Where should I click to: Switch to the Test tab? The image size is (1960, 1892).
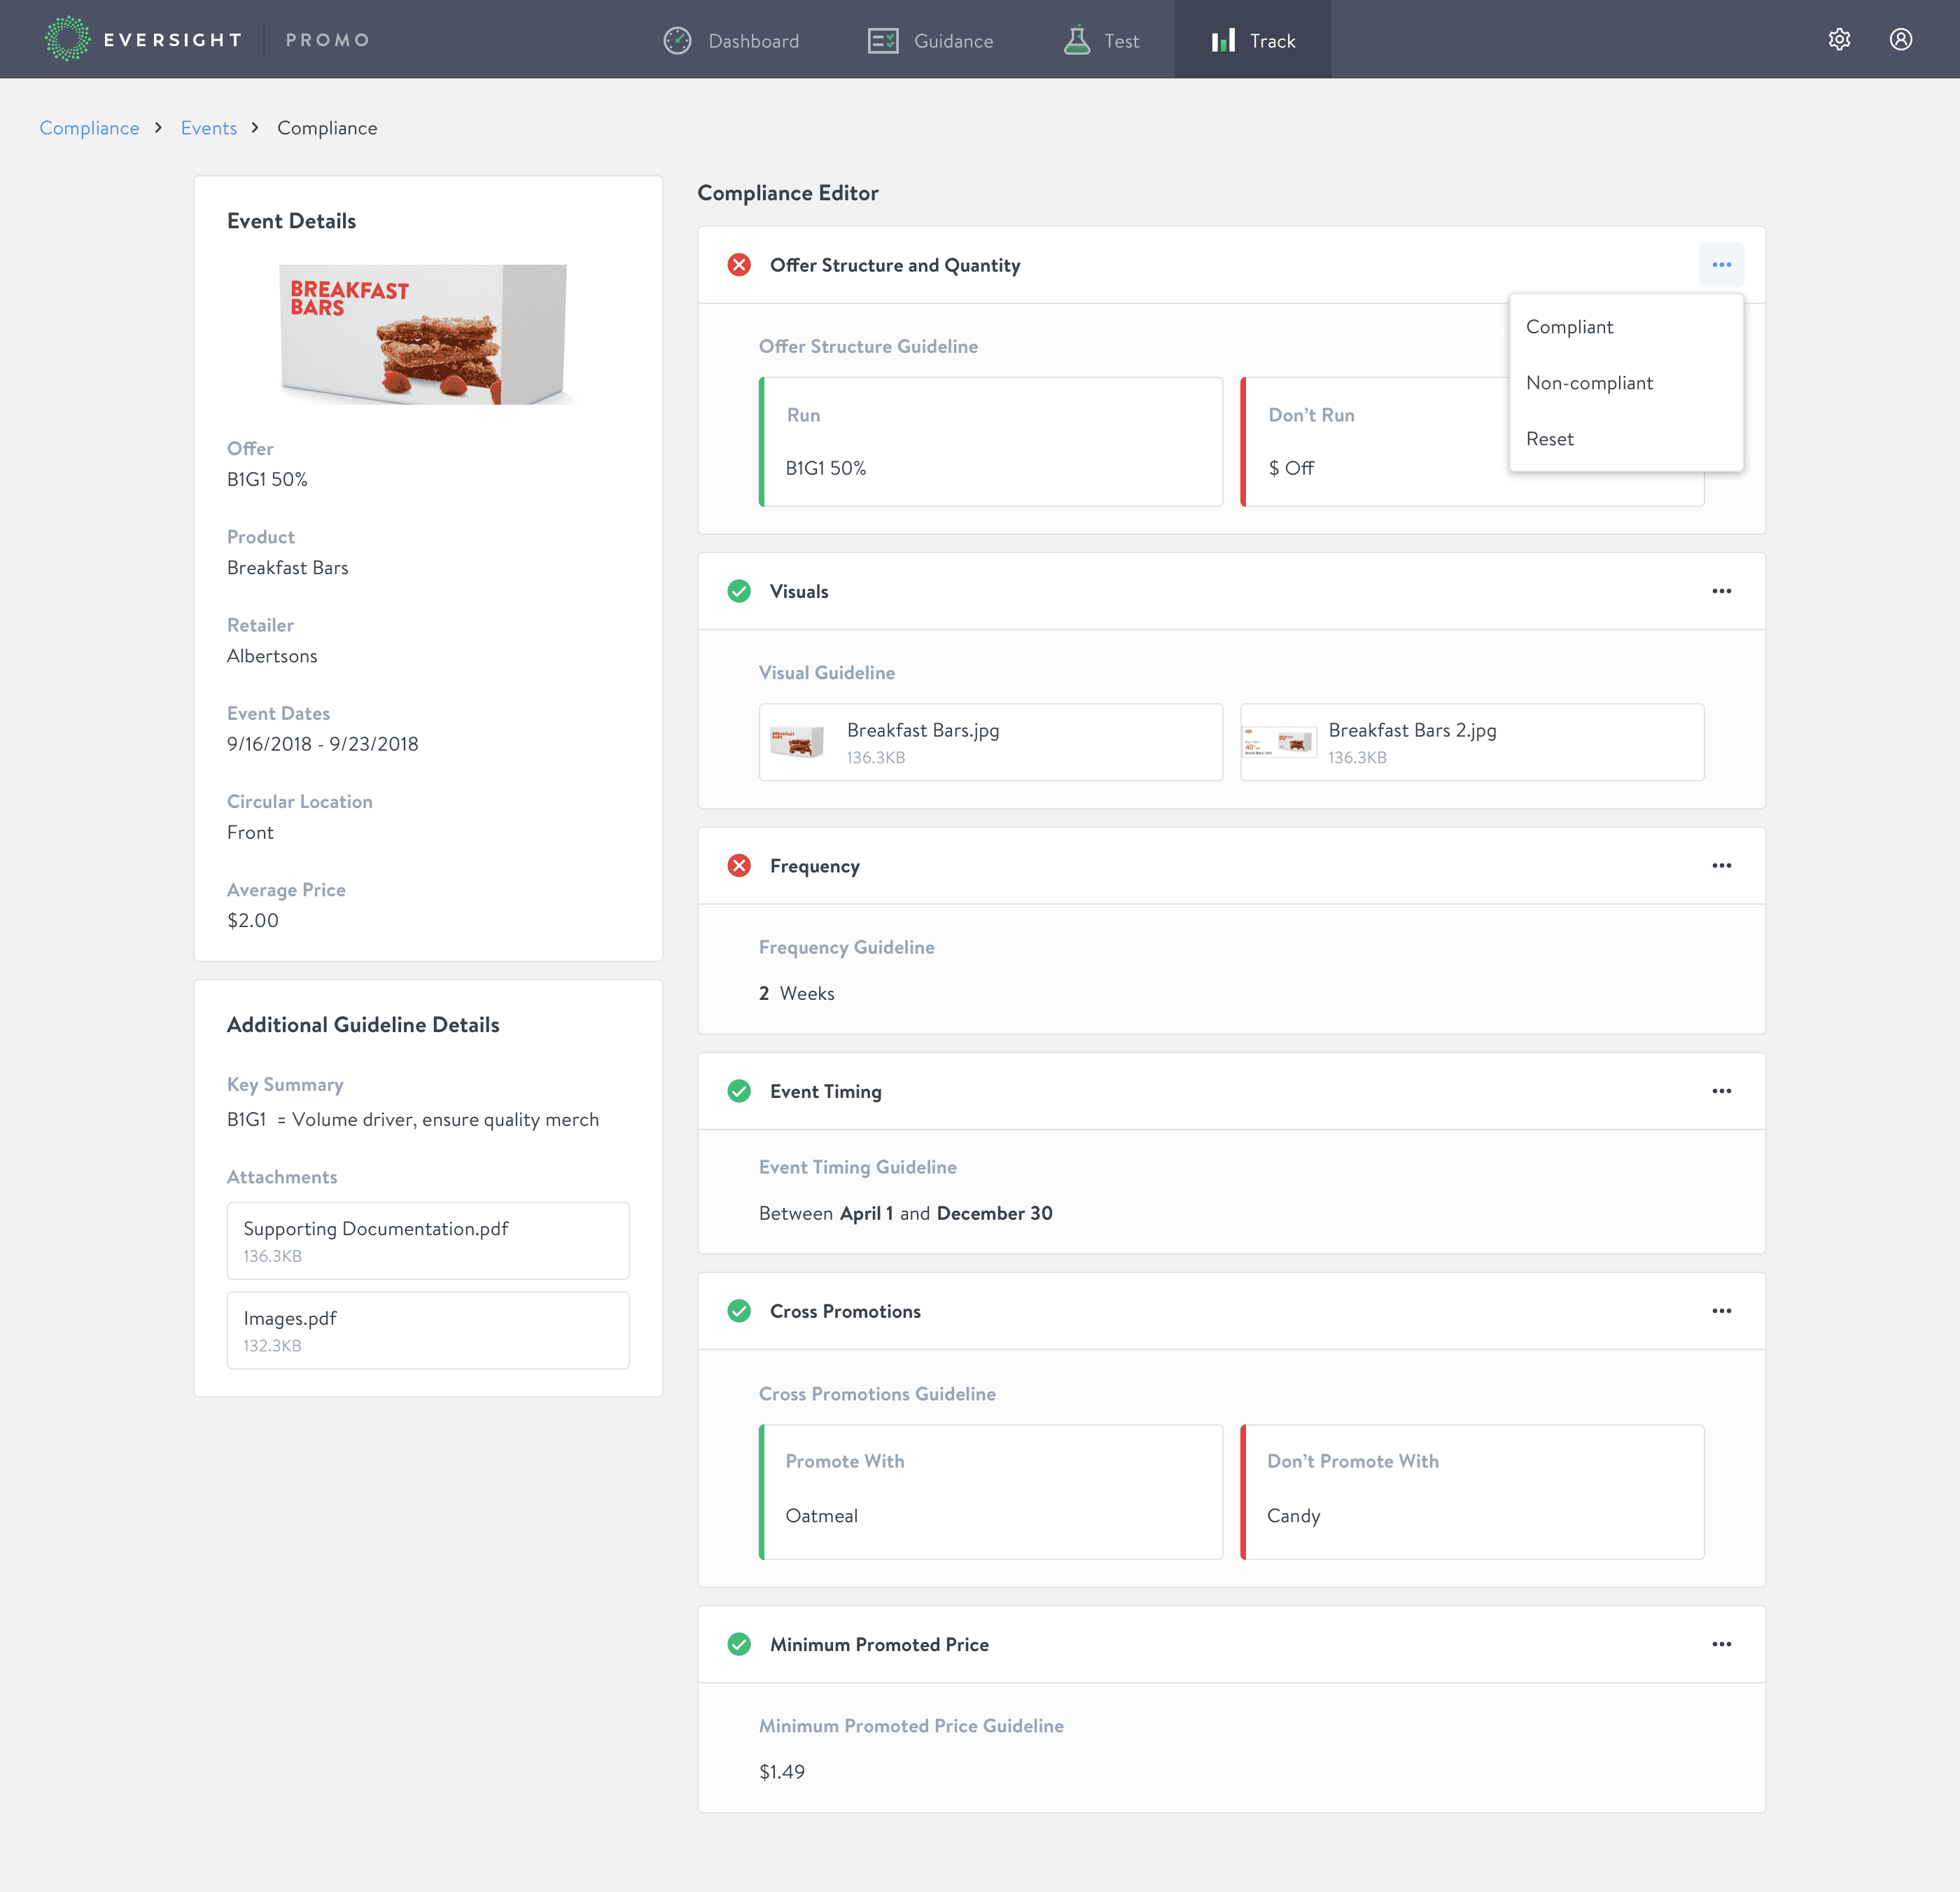[x=1101, y=40]
